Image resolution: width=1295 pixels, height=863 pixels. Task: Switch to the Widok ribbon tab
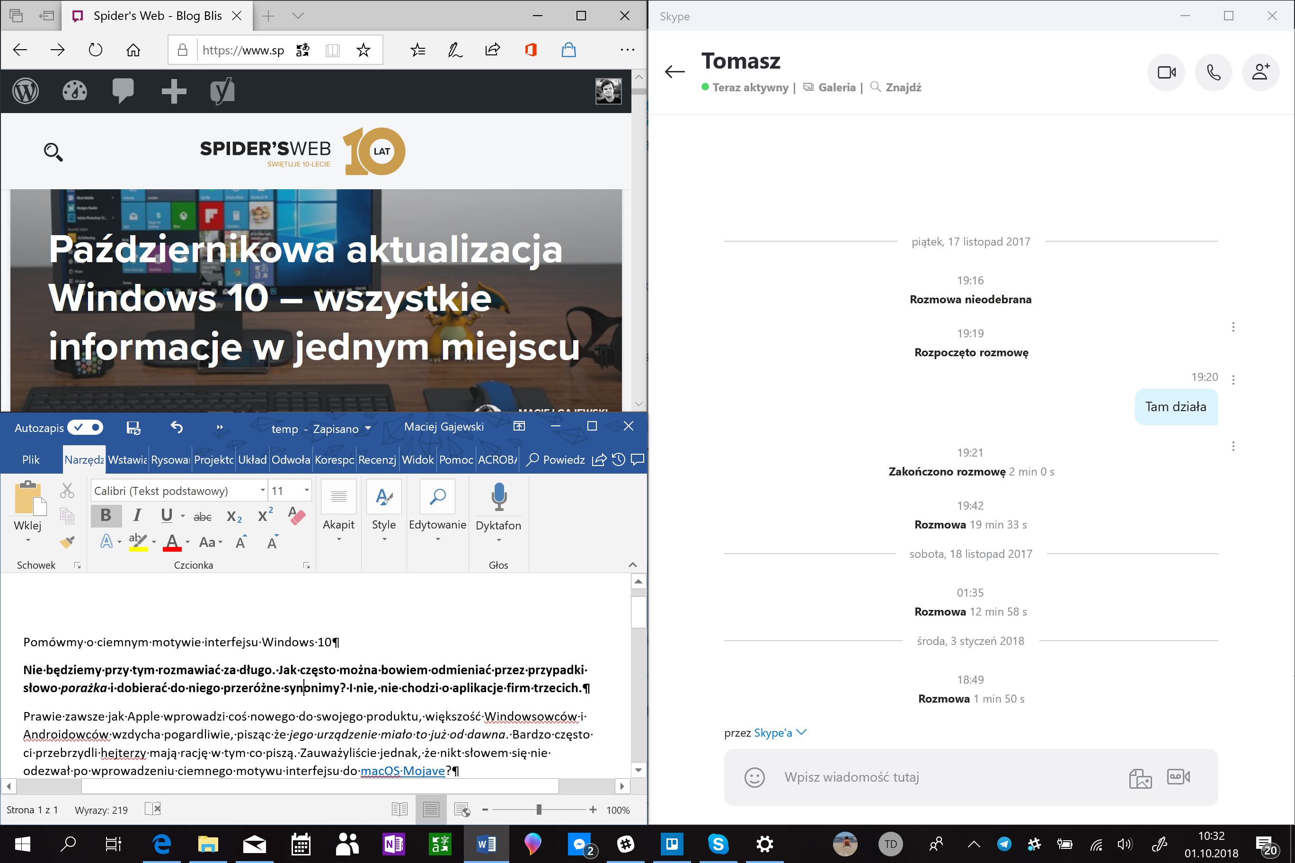(x=417, y=459)
